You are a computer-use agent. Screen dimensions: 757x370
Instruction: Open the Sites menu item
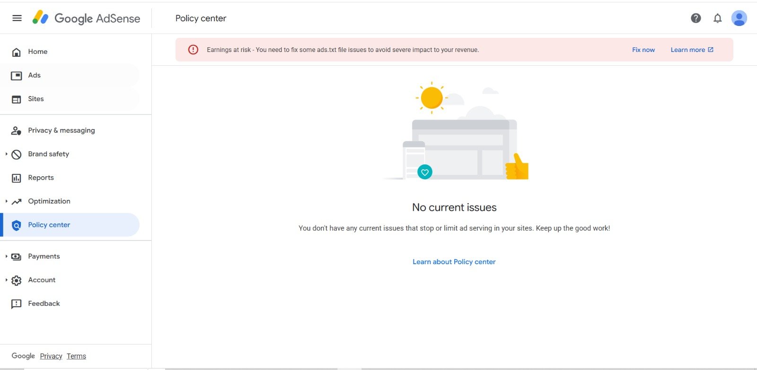[35, 99]
